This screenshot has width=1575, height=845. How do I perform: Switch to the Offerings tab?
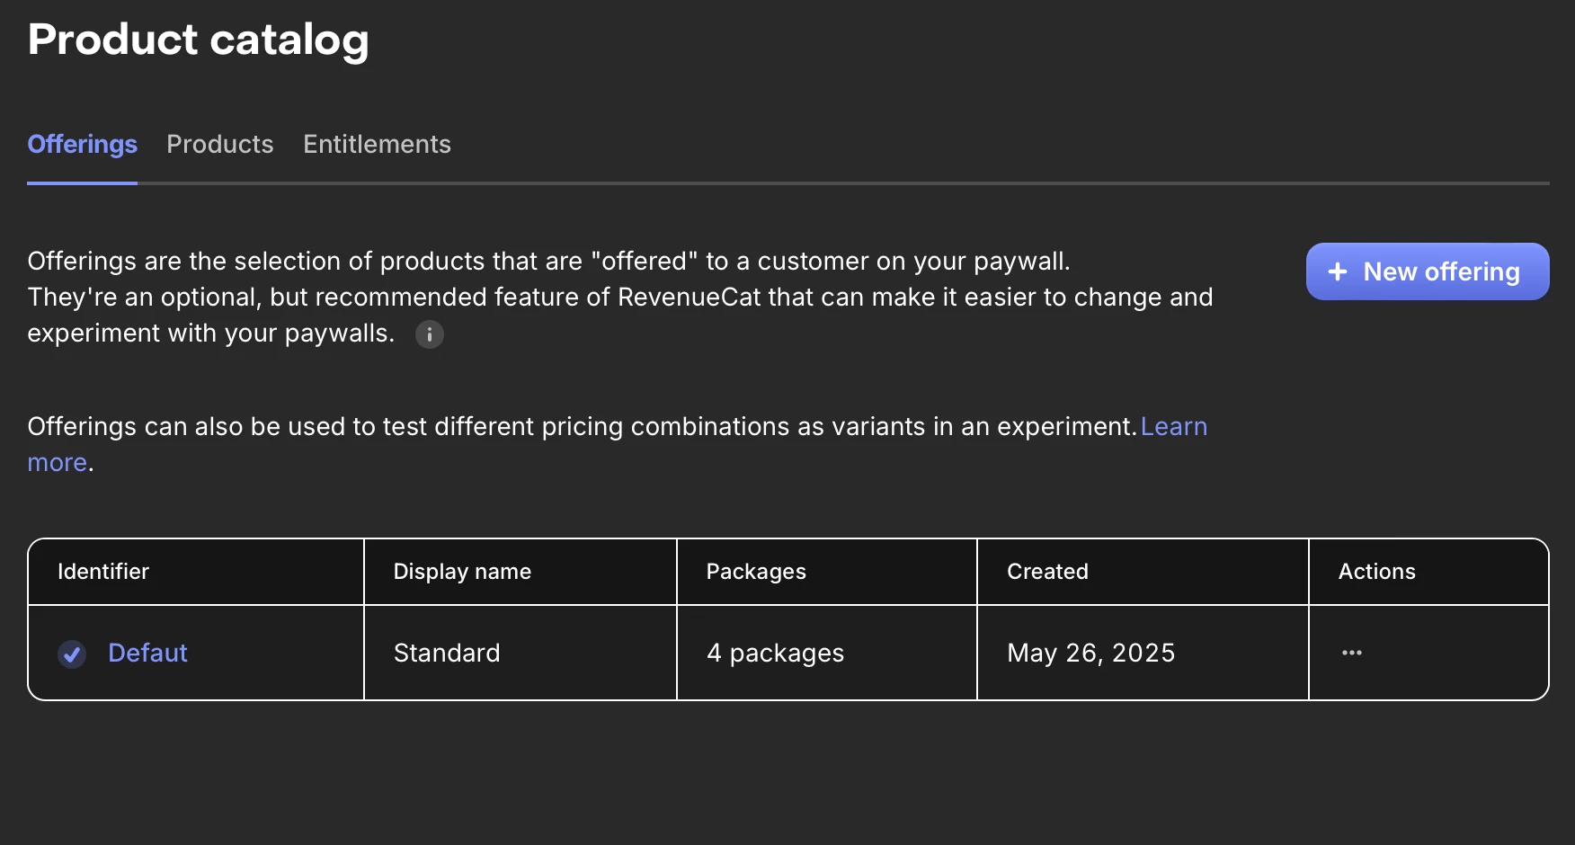click(x=82, y=145)
